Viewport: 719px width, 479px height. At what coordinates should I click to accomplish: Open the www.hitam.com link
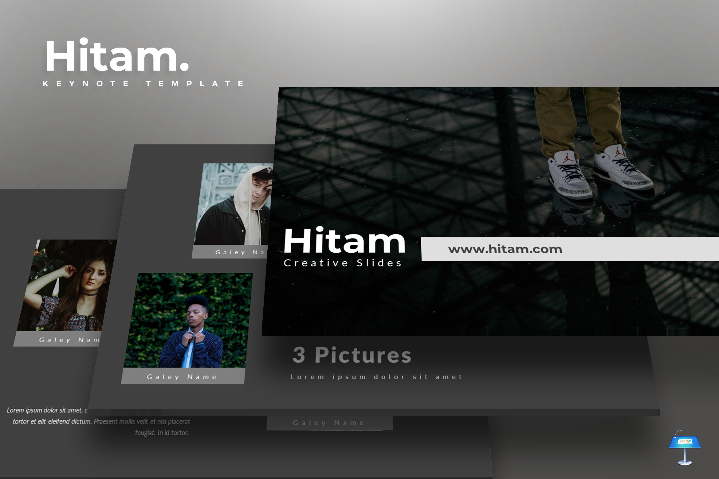[x=505, y=249]
